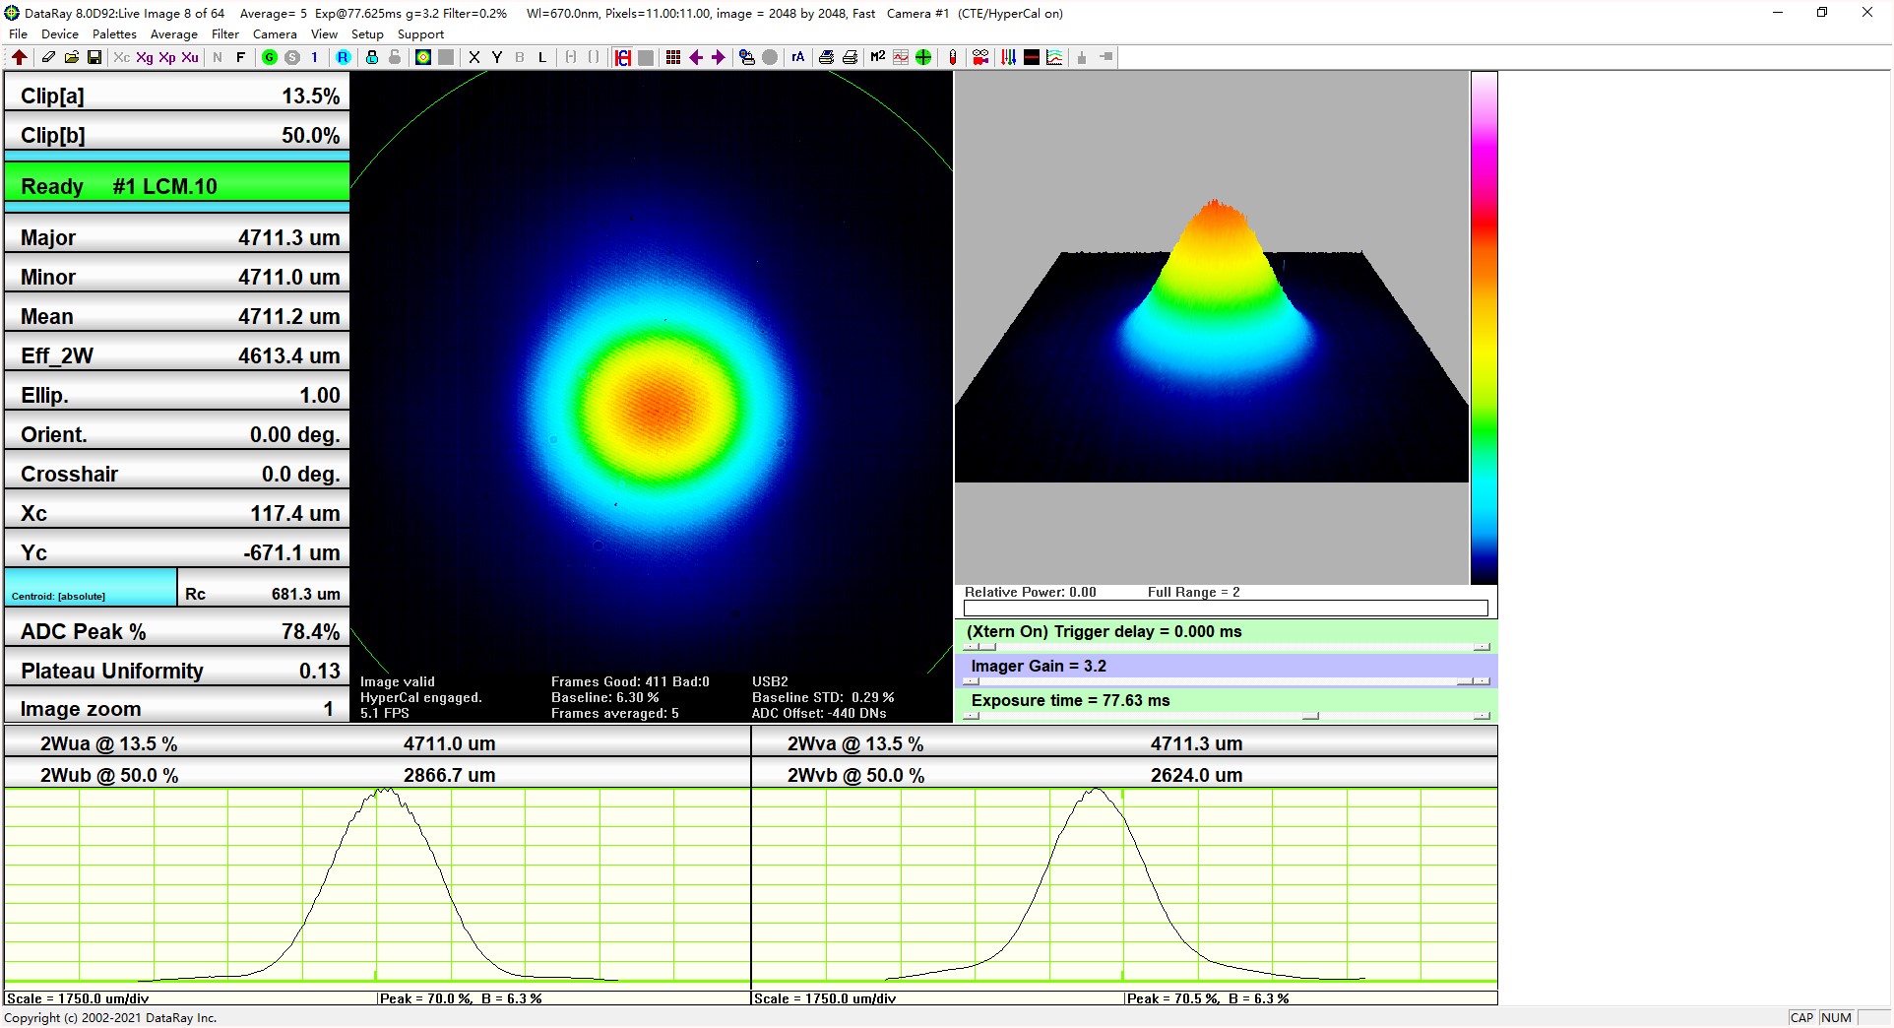Open the Palettes menu
The height and width of the screenshot is (1028, 1894).
click(x=114, y=33)
